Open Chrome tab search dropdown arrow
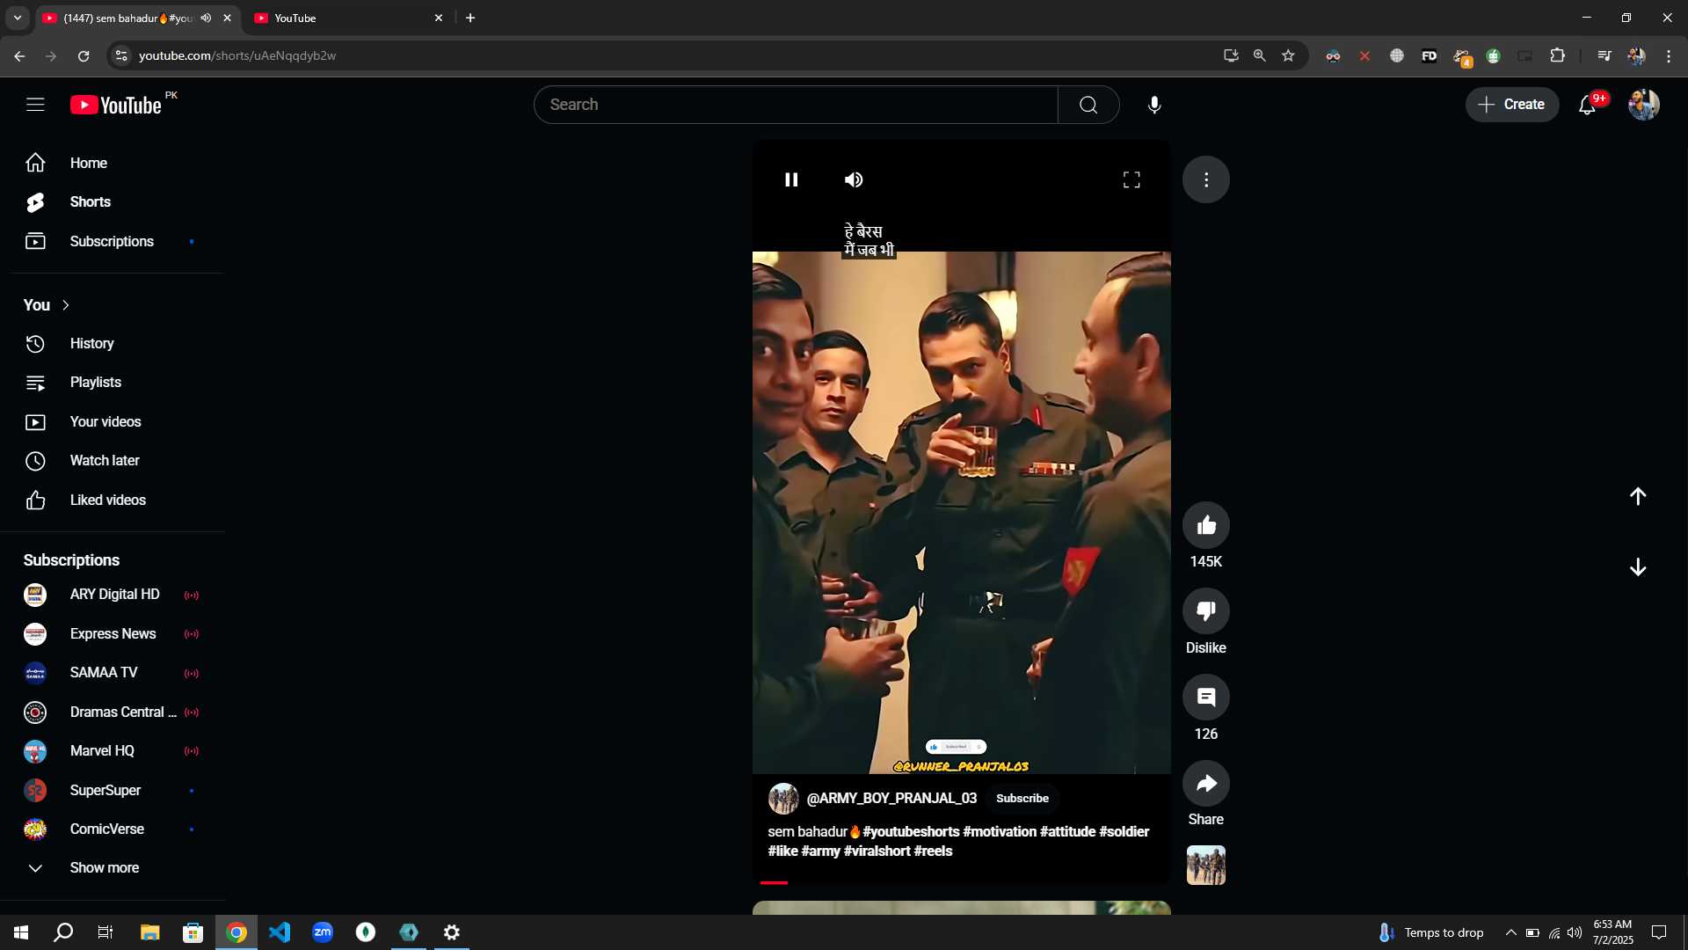Viewport: 1688px width, 950px height. pos(18,18)
